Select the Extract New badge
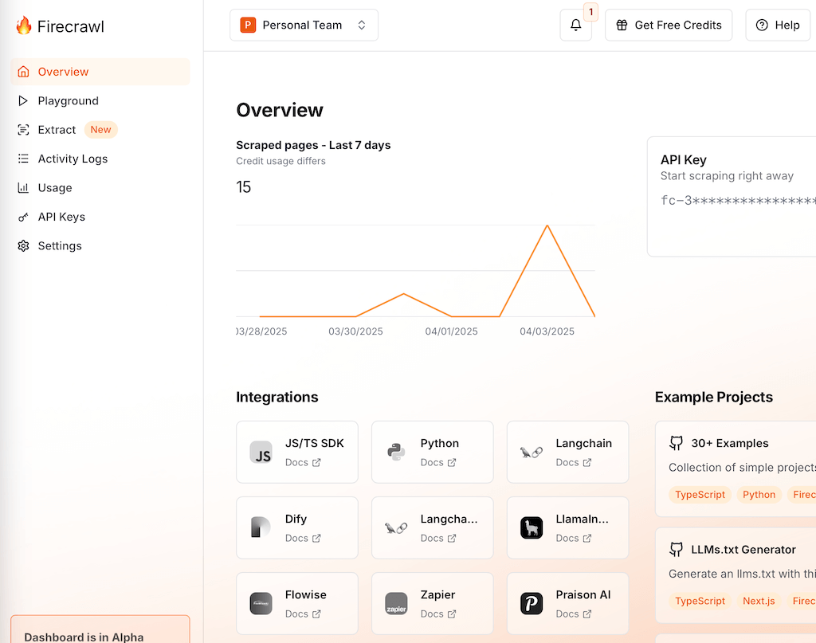Screen dimensions: 816x643 pos(100,129)
